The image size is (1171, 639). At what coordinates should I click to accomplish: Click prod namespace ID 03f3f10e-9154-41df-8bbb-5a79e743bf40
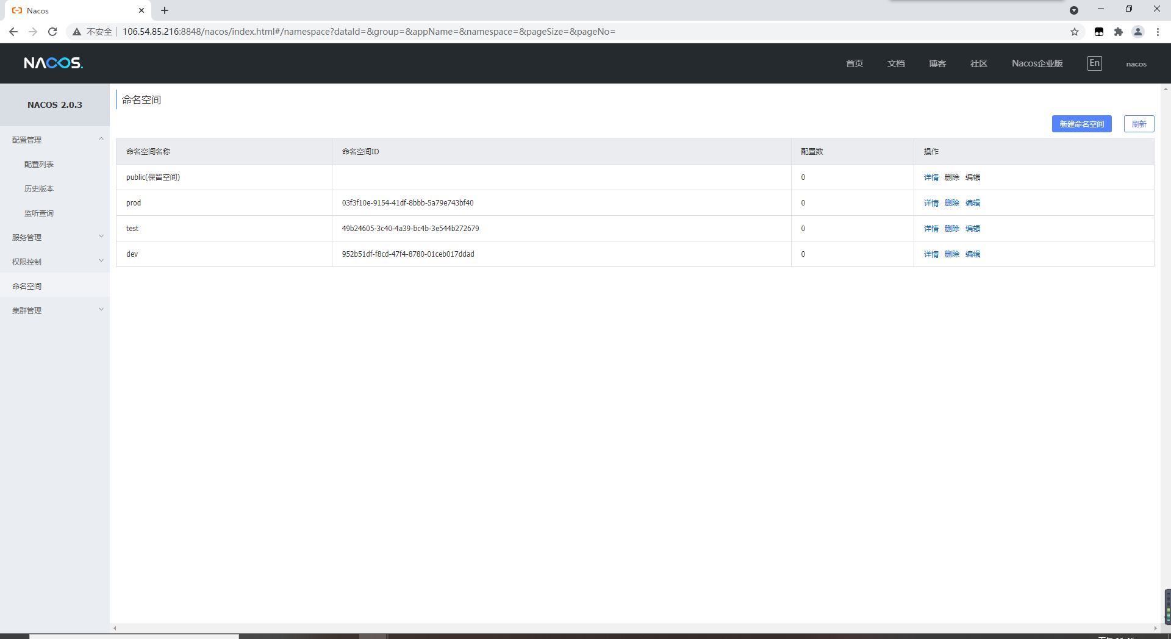407,203
